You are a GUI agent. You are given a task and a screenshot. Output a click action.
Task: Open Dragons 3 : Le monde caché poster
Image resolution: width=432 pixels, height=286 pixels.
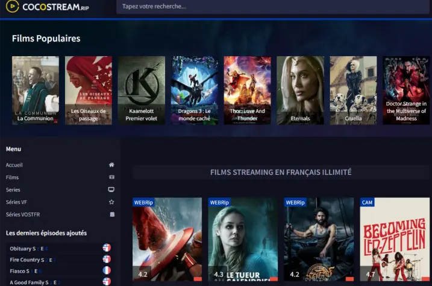[194, 90]
